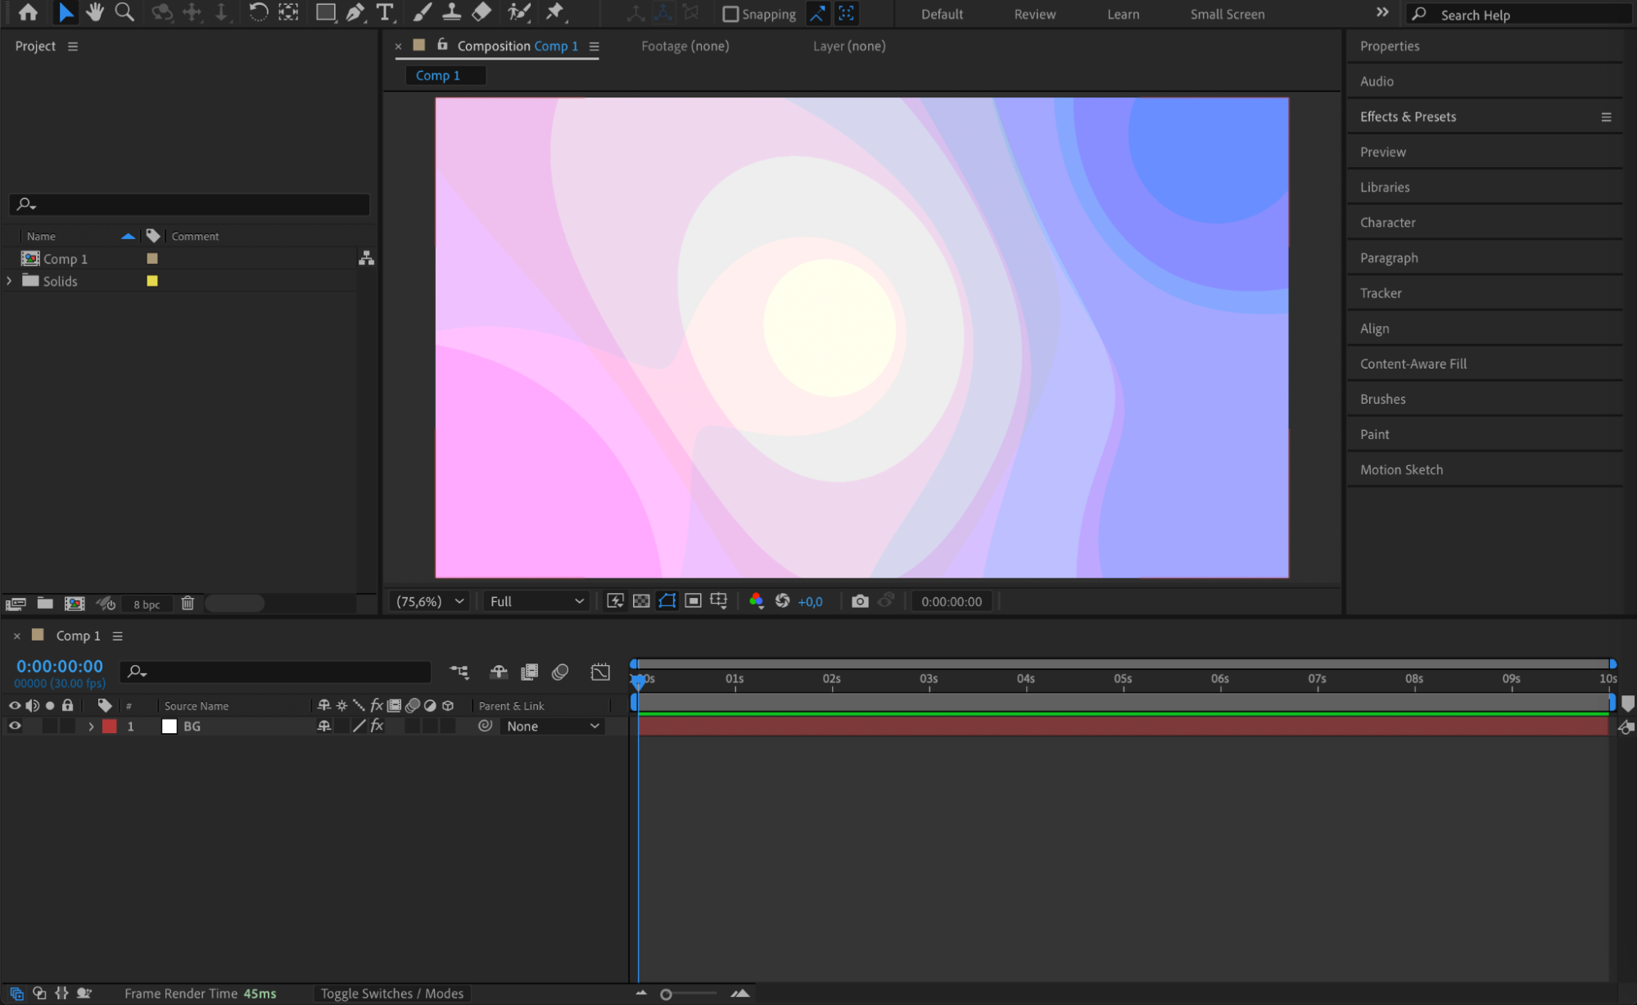Viewport: 1637px width, 1005px height.
Task: Open the Full resolution dropdown
Action: pos(536,601)
